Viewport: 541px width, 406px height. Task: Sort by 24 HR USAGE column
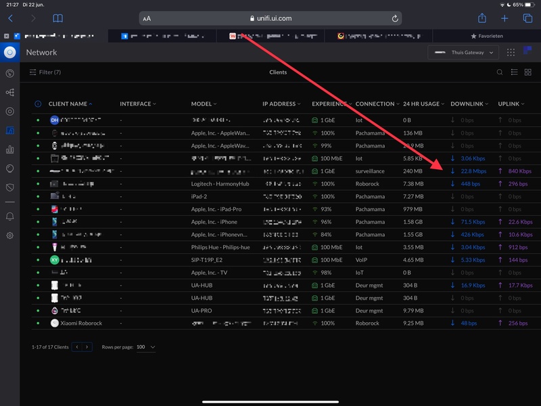pos(424,104)
